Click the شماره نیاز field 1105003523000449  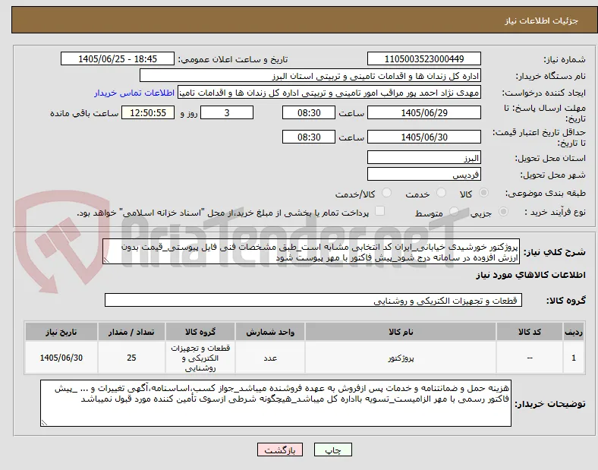pos(424,58)
